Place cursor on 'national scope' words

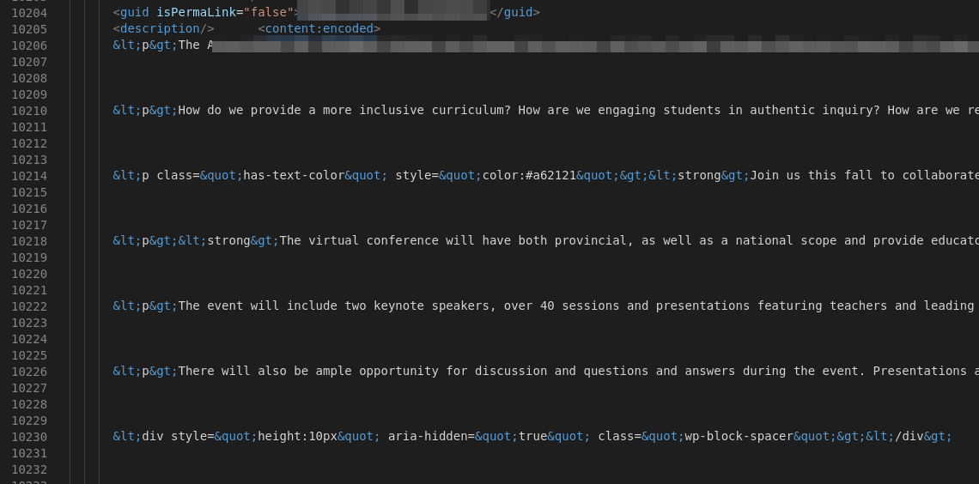coord(786,240)
